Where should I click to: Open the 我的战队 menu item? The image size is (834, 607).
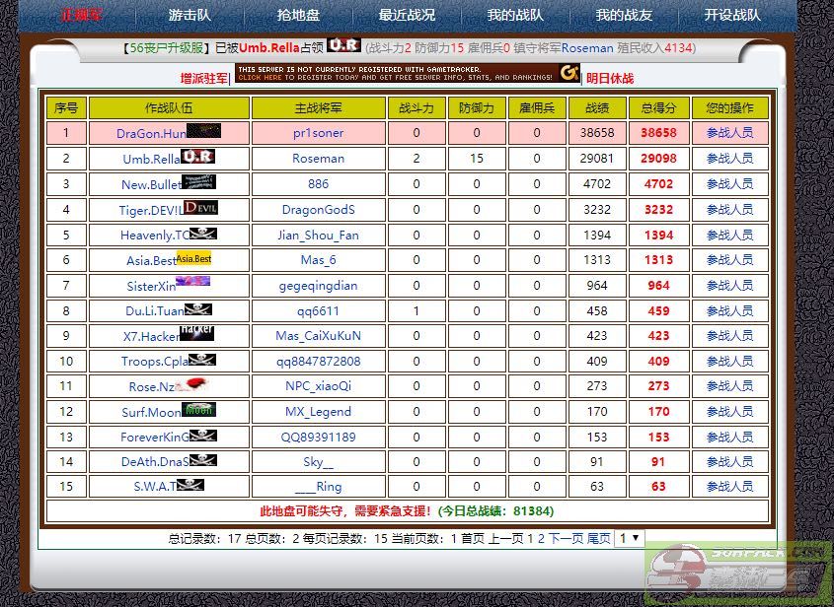tap(515, 15)
